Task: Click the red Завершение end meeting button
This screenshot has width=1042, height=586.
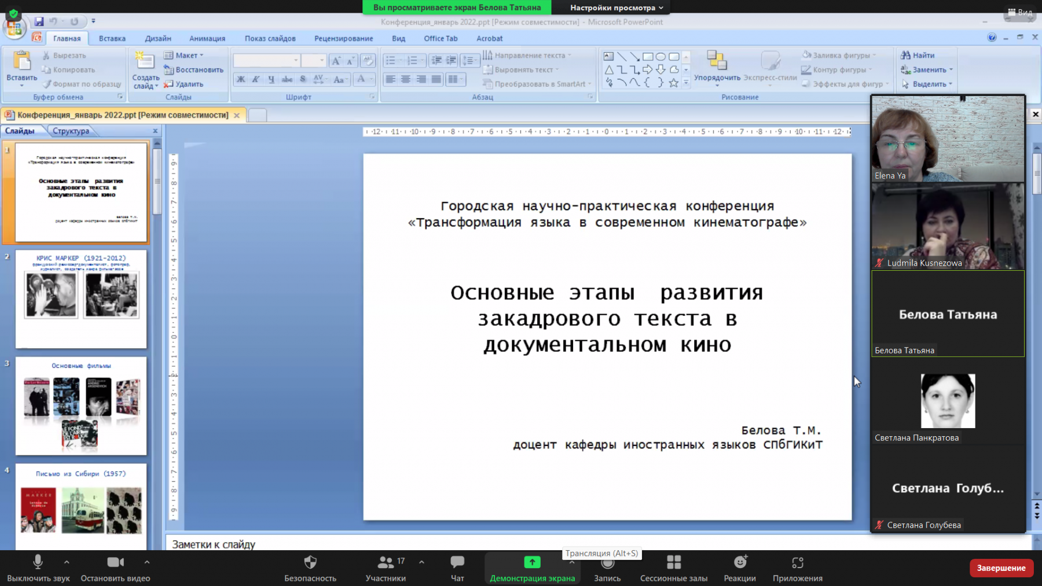Action: coord(1001,568)
